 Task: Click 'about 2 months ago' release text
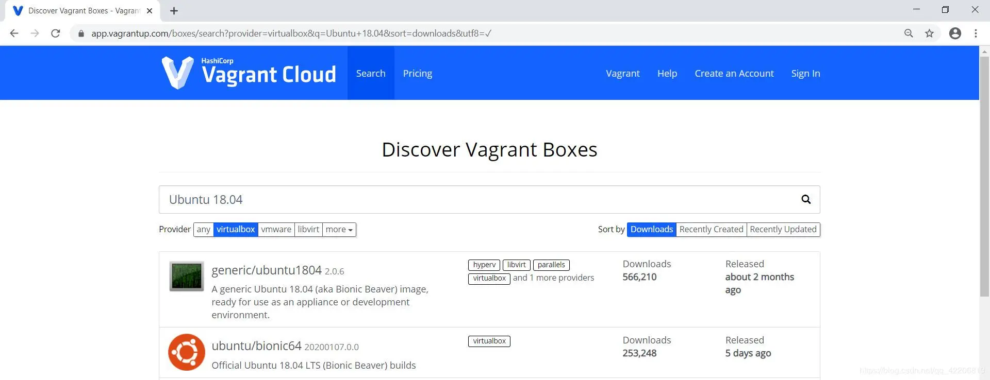point(760,283)
